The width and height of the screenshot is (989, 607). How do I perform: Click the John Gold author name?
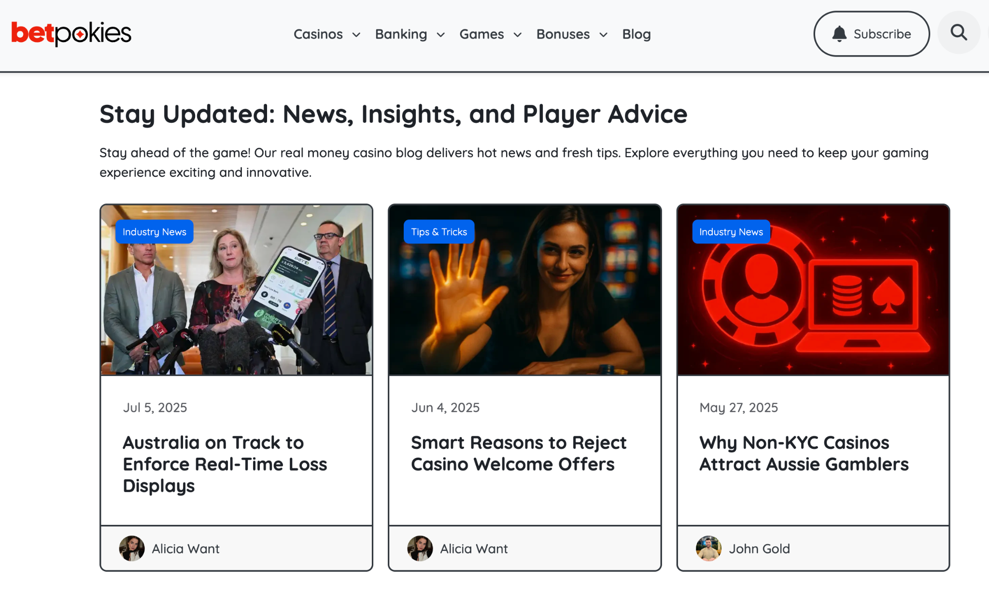759,549
